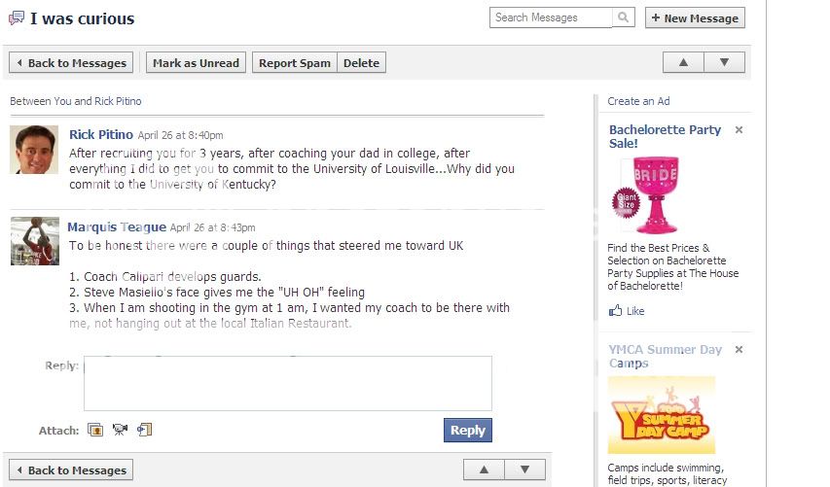Attach a photo using the photo icon
830x487 pixels.
pyautogui.click(x=95, y=430)
